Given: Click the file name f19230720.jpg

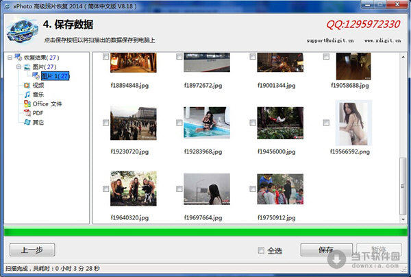Looking at the screenshot, I should coord(129,152).
